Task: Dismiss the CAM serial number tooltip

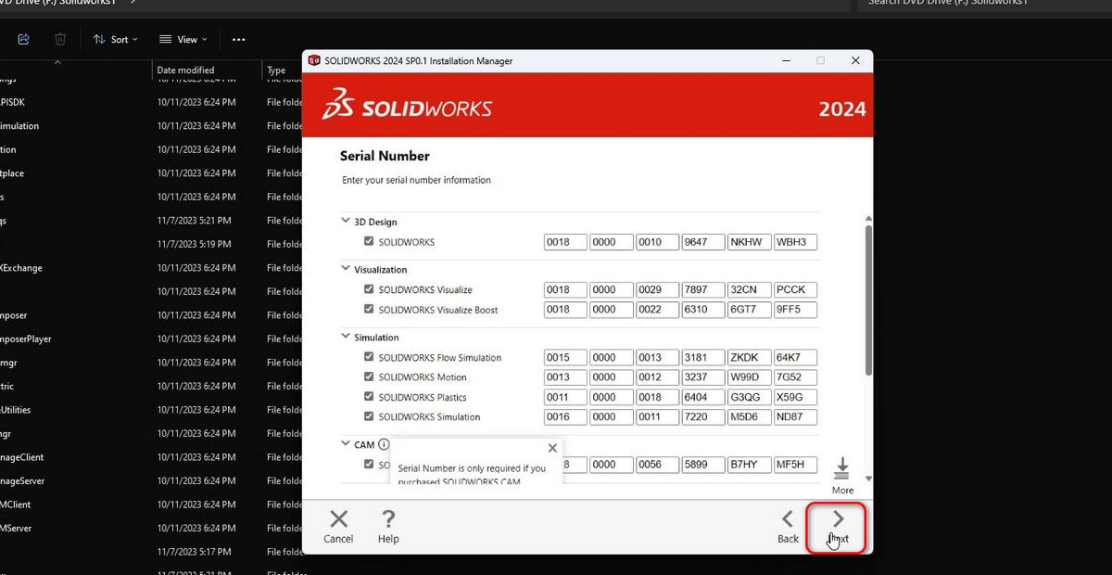Action: (x=552, y=448)
